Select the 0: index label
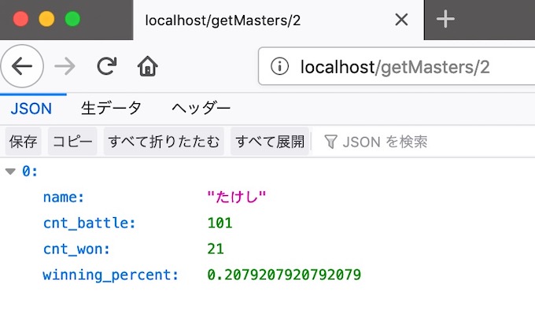535x329 pixels. pyautogui.click(x=30, y=172)
